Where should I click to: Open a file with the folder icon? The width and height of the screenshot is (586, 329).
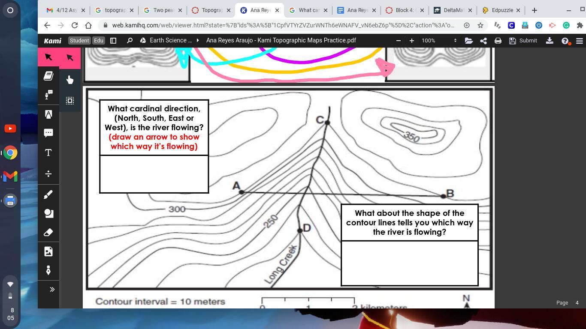pos(469,41)
